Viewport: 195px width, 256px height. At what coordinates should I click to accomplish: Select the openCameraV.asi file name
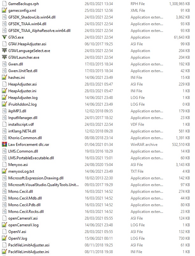[23, 218]
